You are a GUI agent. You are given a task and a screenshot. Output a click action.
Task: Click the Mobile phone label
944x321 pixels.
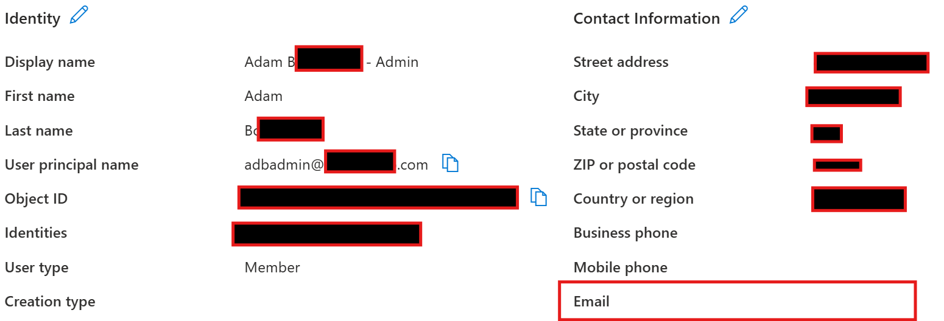coord(620,267)
